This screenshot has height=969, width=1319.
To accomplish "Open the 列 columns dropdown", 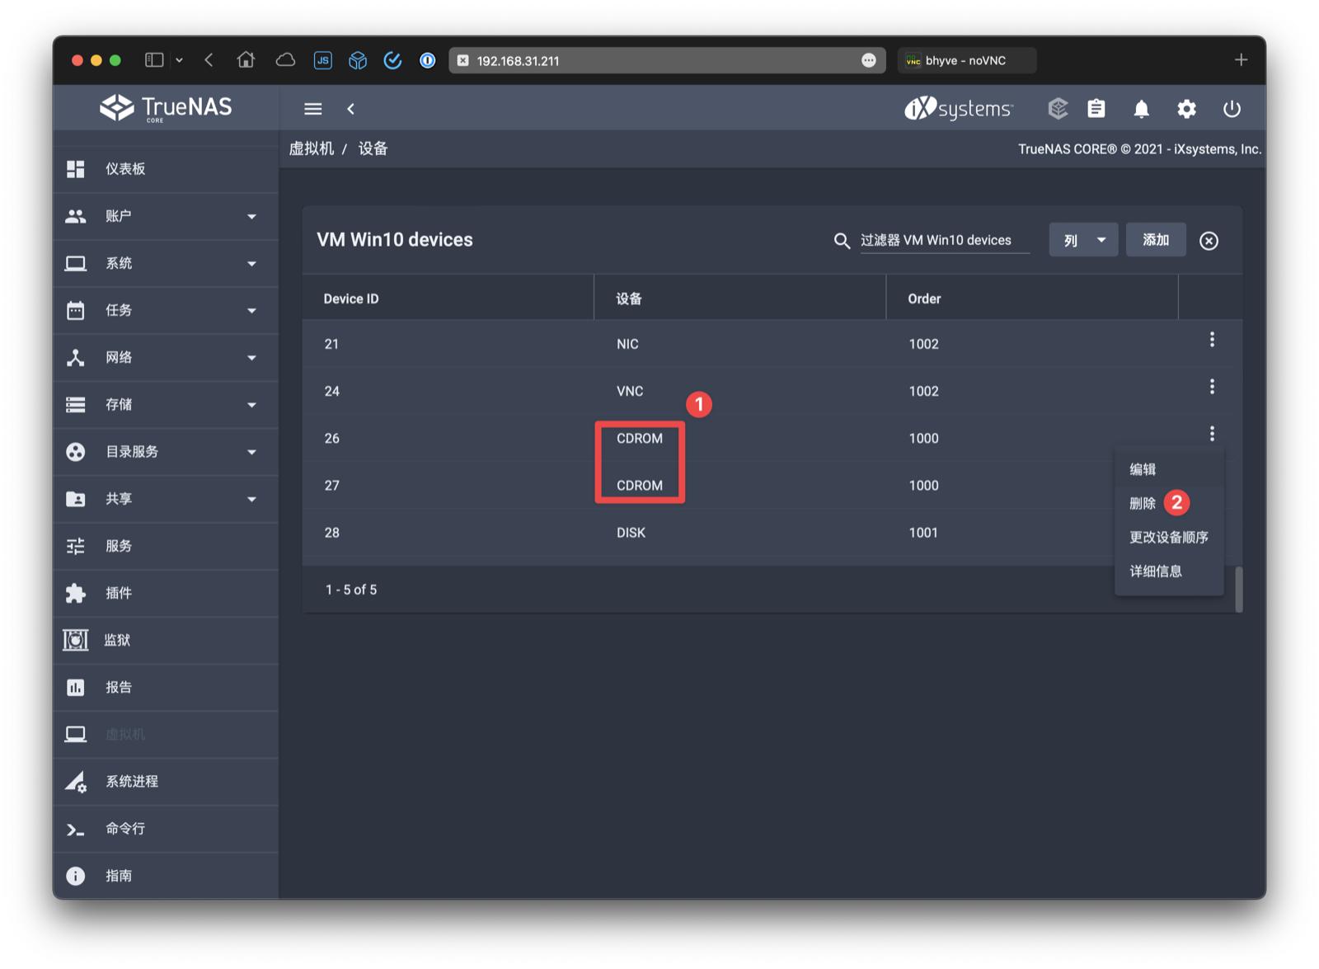I will click(x=1082, y=240).
